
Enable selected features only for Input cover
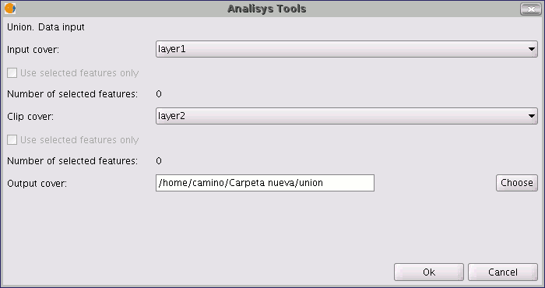(12, 72)
